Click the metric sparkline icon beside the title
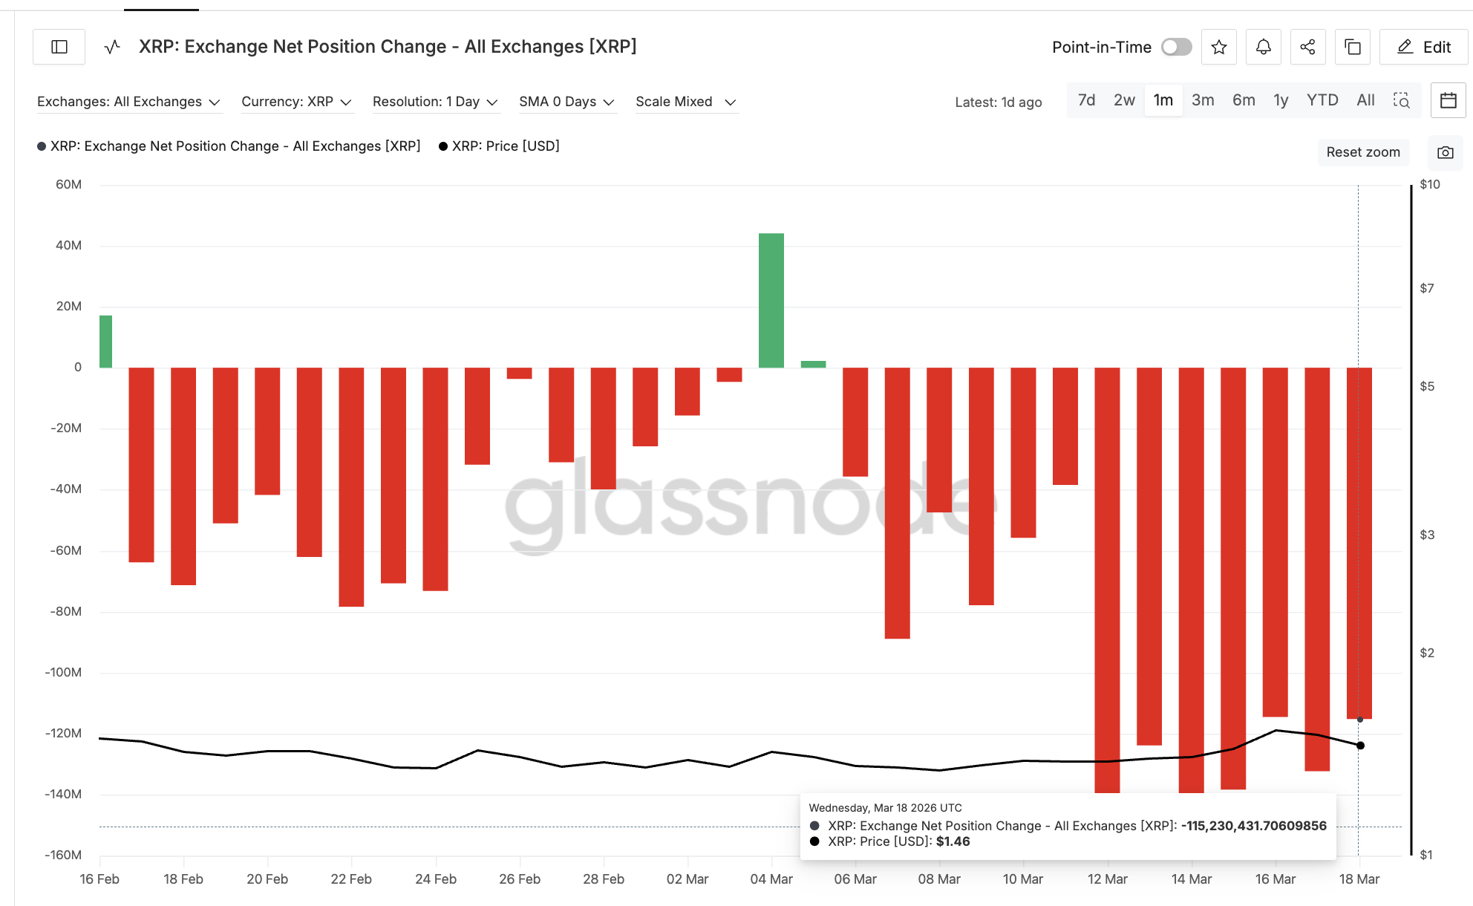Viewport: 1473px width, 906px height. (x=111, y=46)
